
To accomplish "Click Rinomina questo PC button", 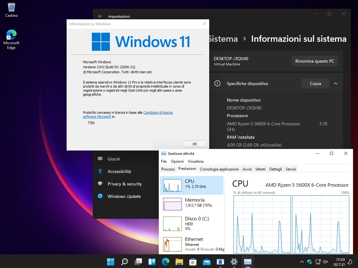I will (315, 61).
